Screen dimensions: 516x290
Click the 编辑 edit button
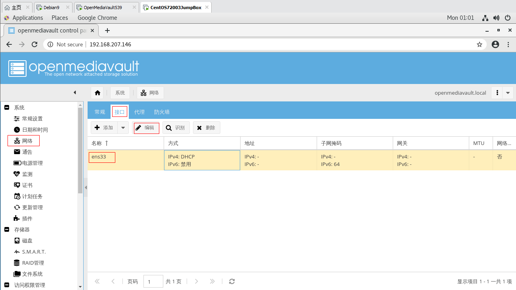coord(146,128)
